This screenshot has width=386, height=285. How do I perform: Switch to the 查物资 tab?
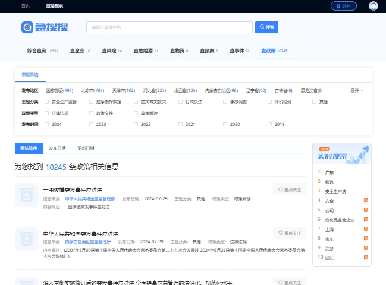(179, 50)
